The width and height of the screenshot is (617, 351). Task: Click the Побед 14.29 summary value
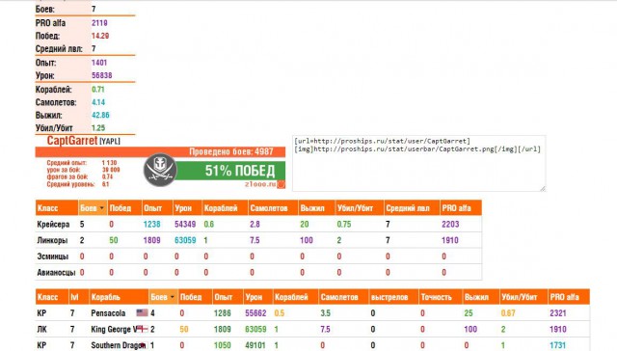100,36
